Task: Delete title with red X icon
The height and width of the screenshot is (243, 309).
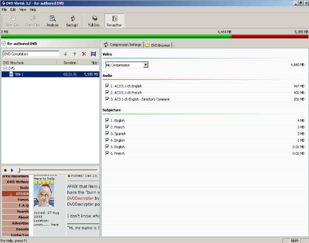Action: point(84,54)
